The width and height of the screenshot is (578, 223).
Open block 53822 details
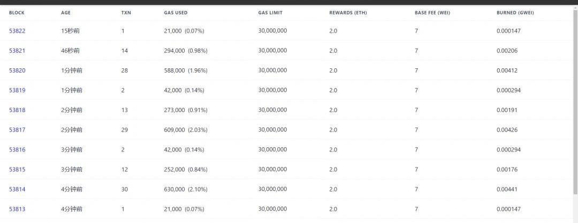pyautogui.click(x=17, y=31)
